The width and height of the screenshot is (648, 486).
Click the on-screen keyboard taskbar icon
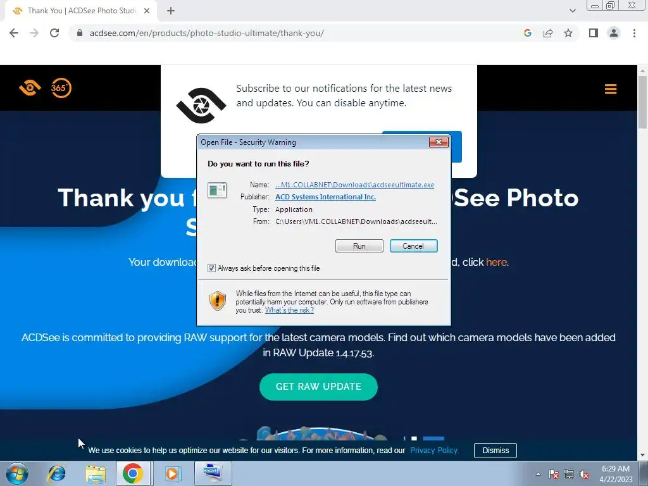(213, 473)
